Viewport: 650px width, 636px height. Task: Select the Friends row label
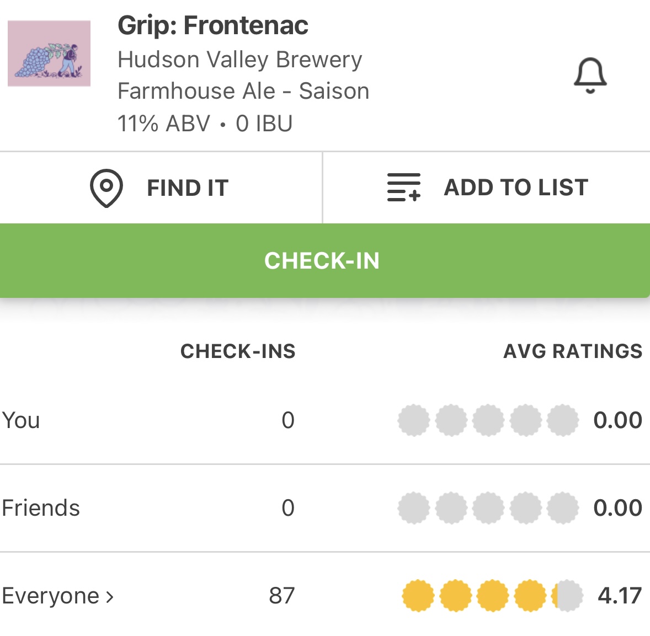click(x=41, y=508)
